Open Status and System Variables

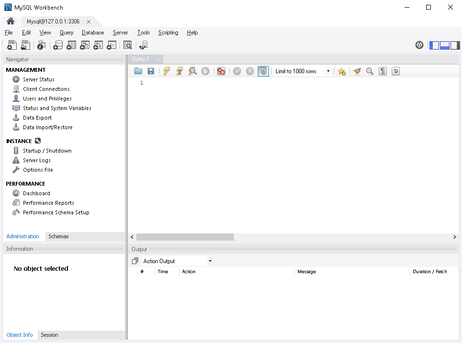(x=57, y=108)
